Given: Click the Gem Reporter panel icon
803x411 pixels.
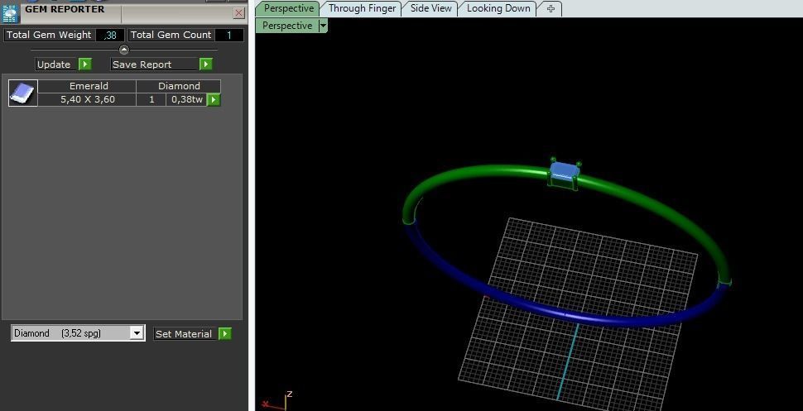Looking at the screenshot, I should pyautogui.click(x=10, y=12).
